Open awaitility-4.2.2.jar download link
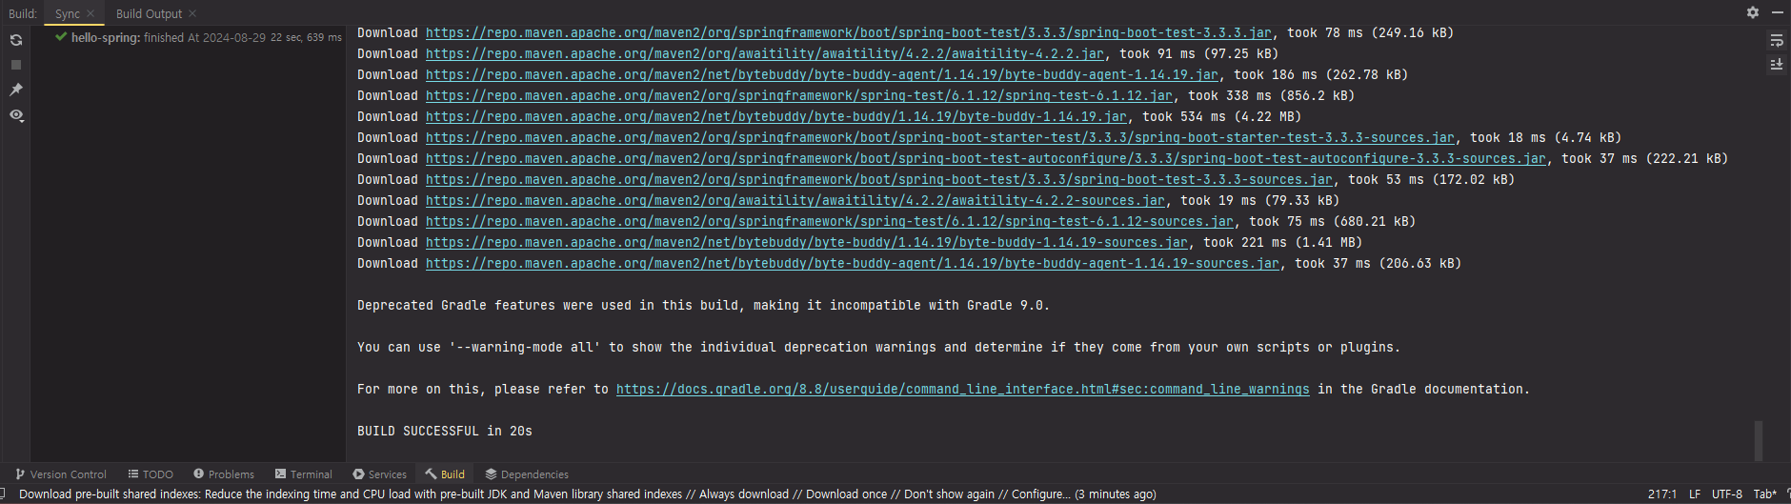The image size is (1791, 504). click(x=765, y=53)
